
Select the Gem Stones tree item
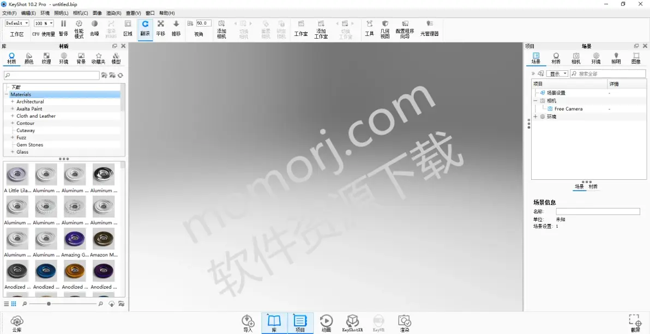pos(30,144)
